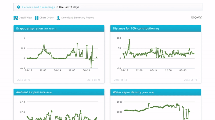Click the 06-14 axis label in Evapotranspiration chart
Viewport: 215px width, 120px height.
57,70
